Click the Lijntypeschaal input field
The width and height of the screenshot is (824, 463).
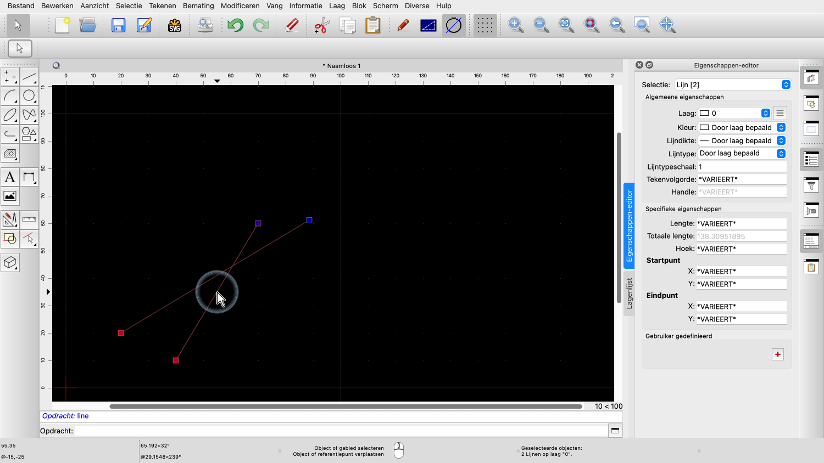pos(742,167)
